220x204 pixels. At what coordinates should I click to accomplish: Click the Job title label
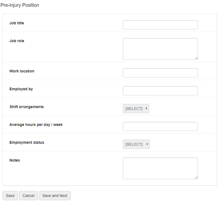pyautogui.click(x=17, y=23)
